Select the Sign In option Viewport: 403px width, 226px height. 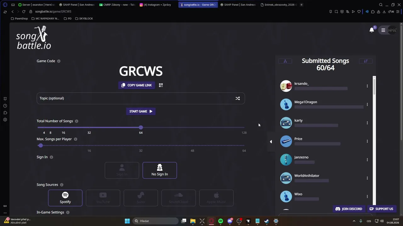[x=122, y=170]
